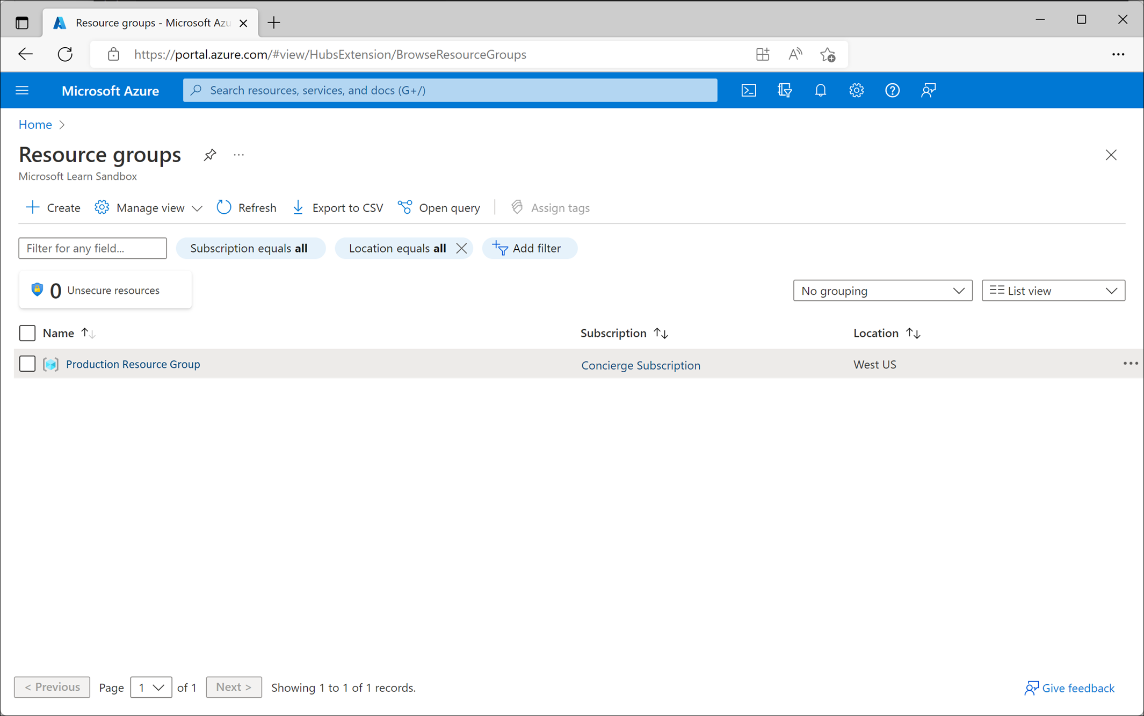
Task: Refresh the resource groups list
Action: pos(247,208)
